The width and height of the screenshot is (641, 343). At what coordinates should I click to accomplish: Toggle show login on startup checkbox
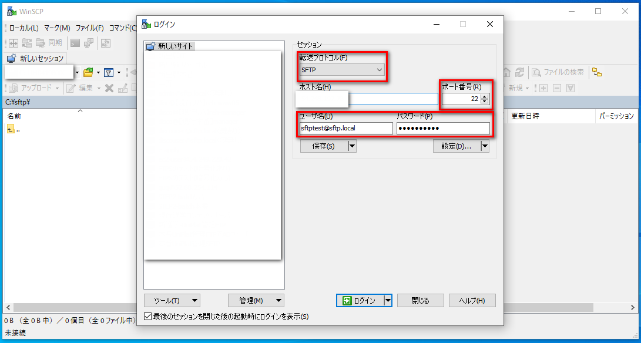click(x=148, y=317)
